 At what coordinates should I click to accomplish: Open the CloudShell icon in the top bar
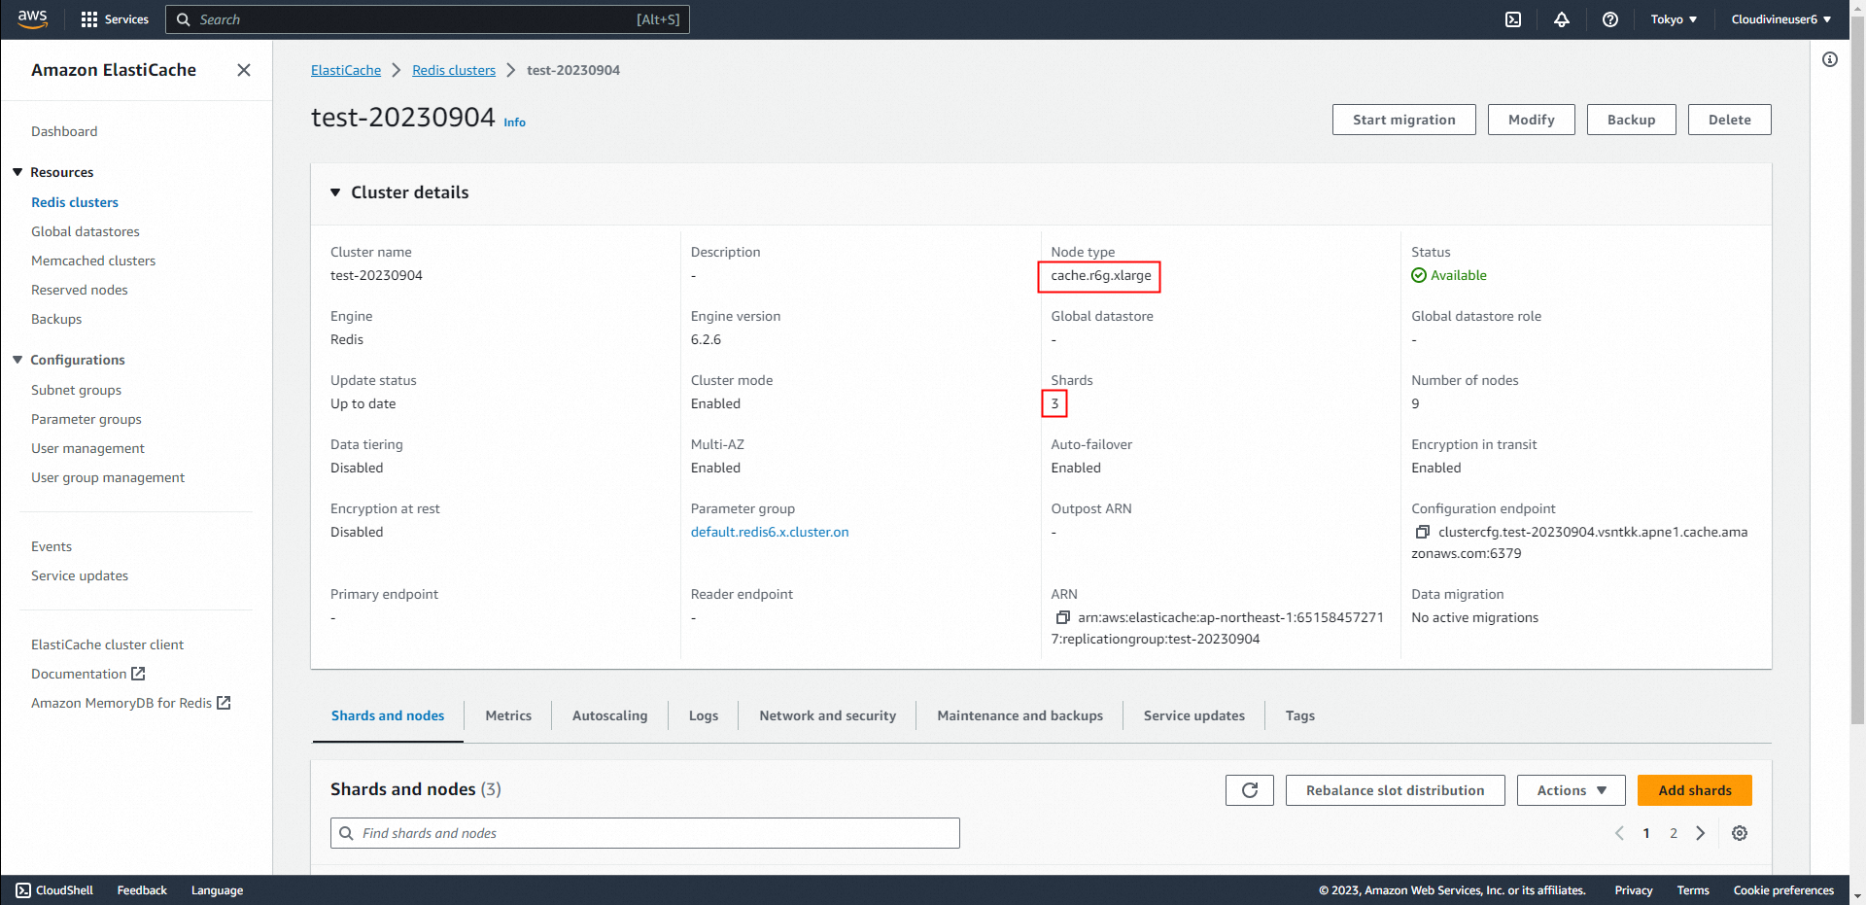tap(1513, 19)
